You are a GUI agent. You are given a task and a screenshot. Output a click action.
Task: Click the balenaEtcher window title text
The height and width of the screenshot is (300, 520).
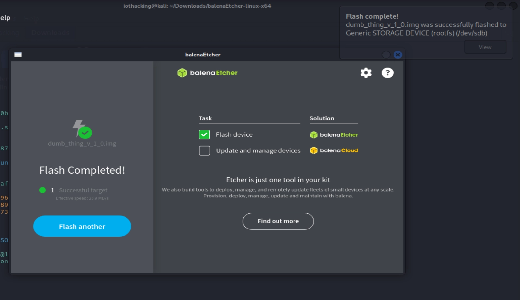coord(203,55)
